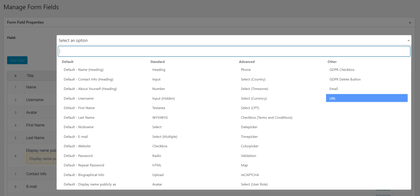Choose the highlighted 'URL' option
This screenshot has height=196, width=420.
click(367, 98)
